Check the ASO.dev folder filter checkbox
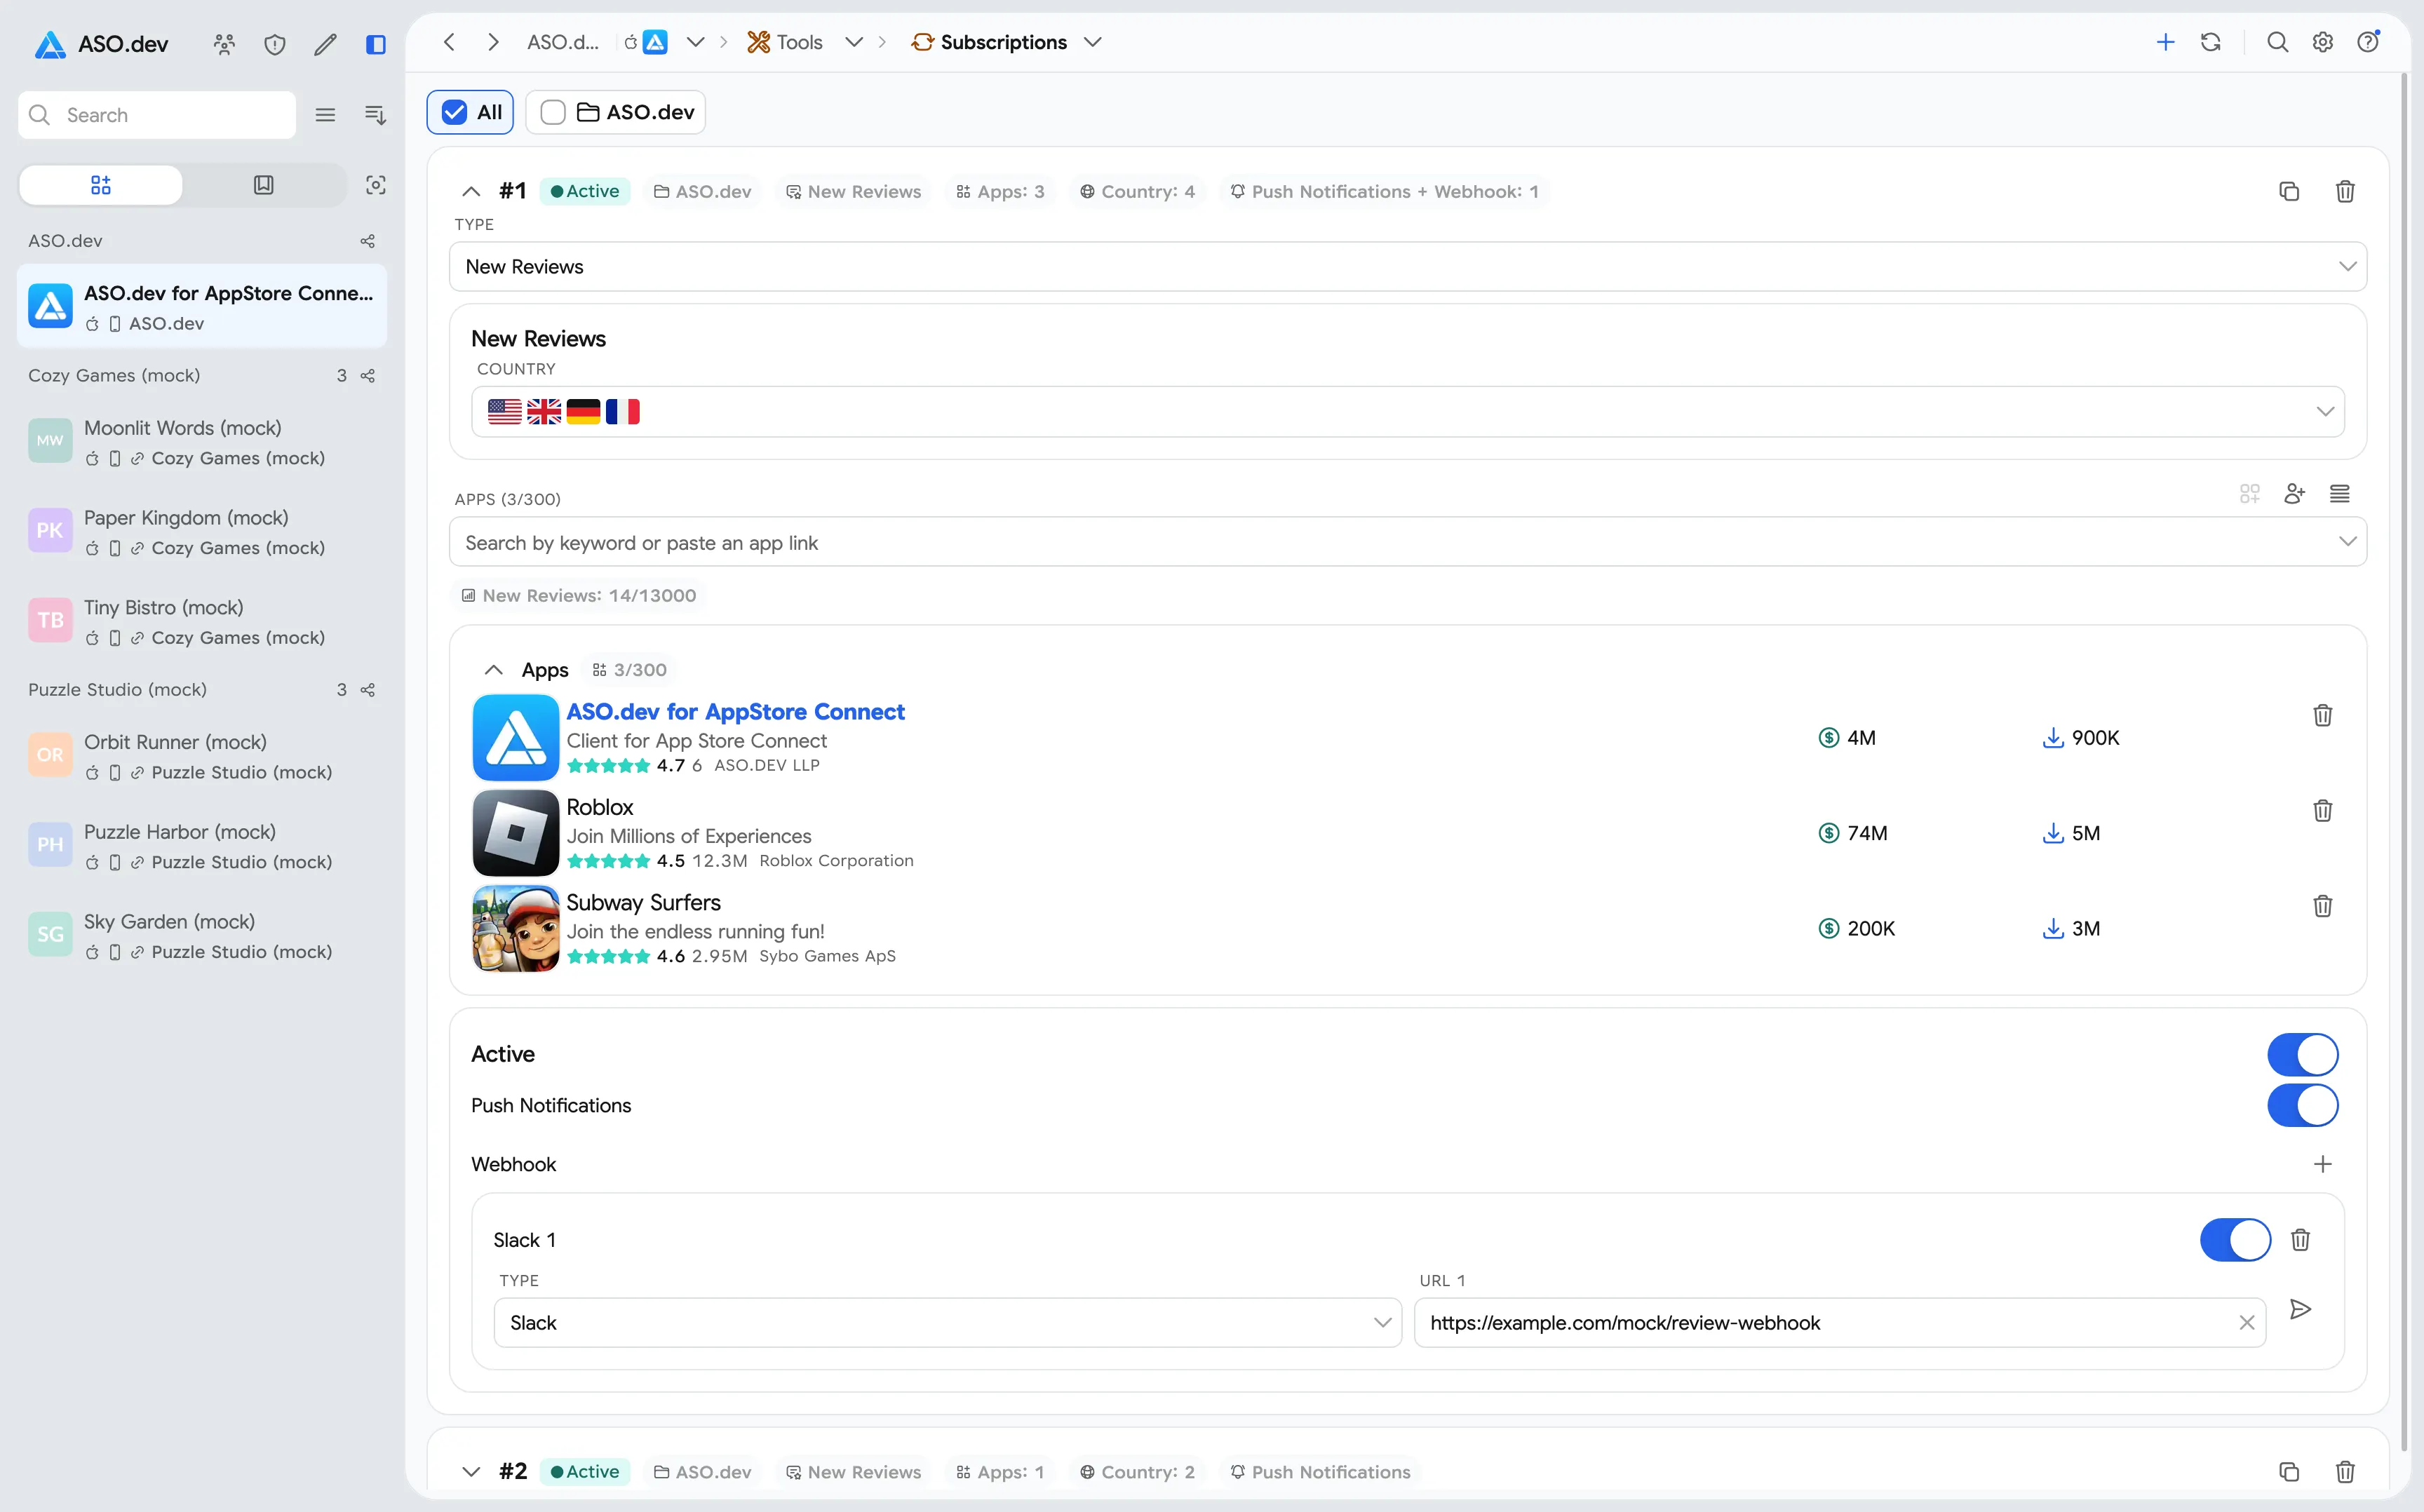 coord(553,112)
